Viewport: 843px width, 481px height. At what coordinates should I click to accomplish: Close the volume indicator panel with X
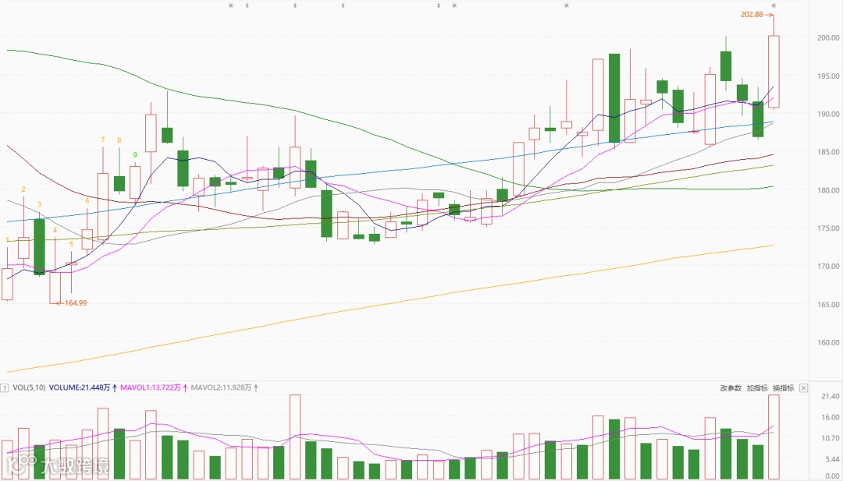803,387
